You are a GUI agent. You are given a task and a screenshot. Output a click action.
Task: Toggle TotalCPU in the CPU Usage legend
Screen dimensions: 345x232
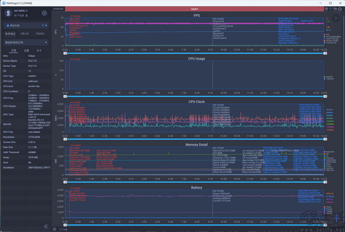point(329,79)
